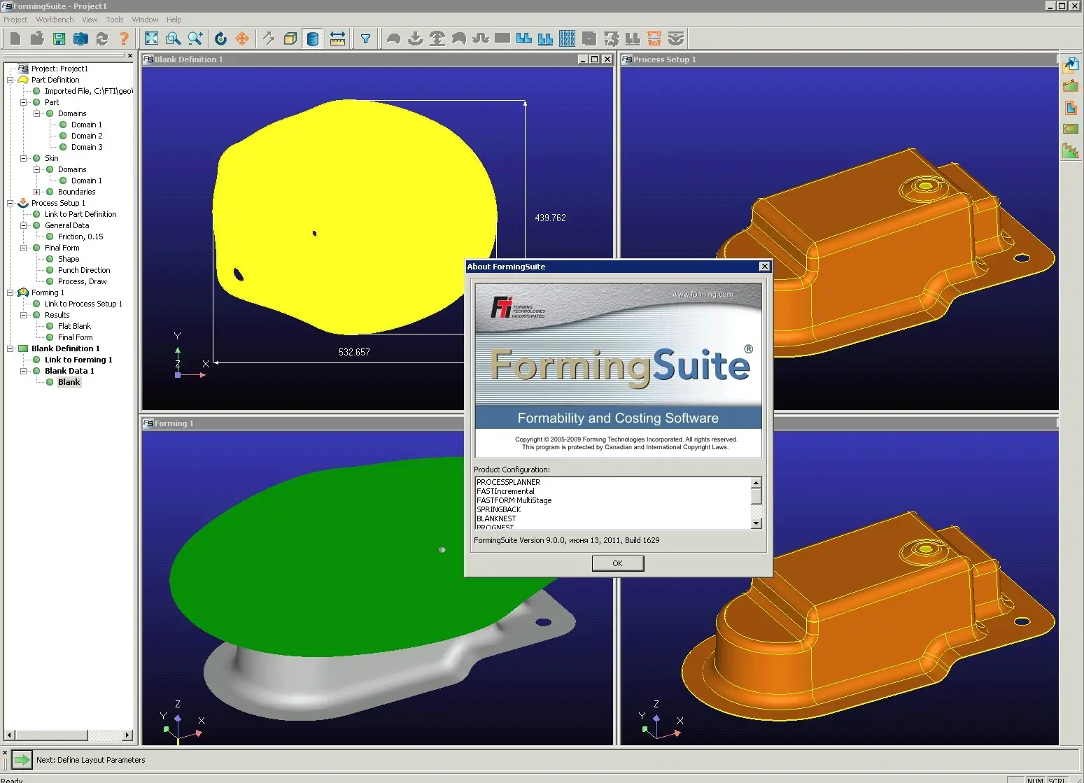Viewport: 1084px width, 783px height.
Task: Click the ruler measure distance icon
Action: (x=337, y=38)
